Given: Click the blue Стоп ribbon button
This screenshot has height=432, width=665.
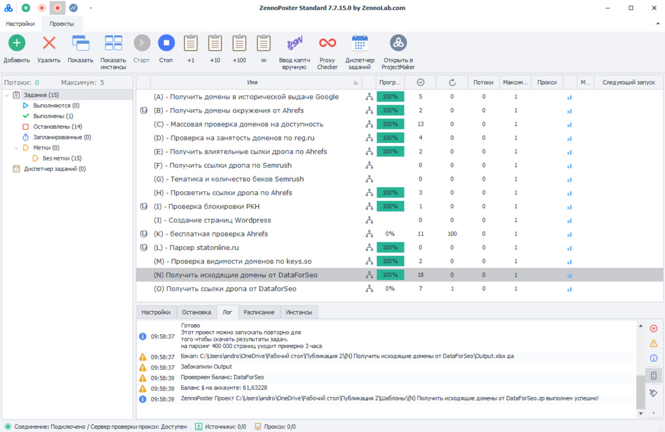Looking at the screenshot, I should click(x=166, y=49).
